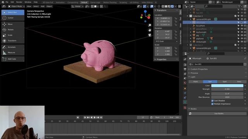Open the File menu
Screen dimensions: 248x139
point(7,2)
